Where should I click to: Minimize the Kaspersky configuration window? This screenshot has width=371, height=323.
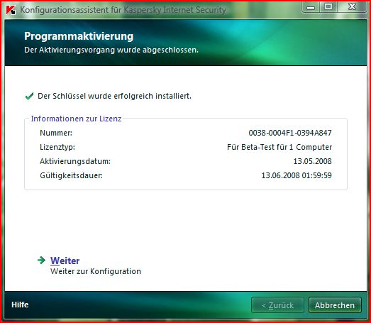pyautogui.click(x=311, y=7)
